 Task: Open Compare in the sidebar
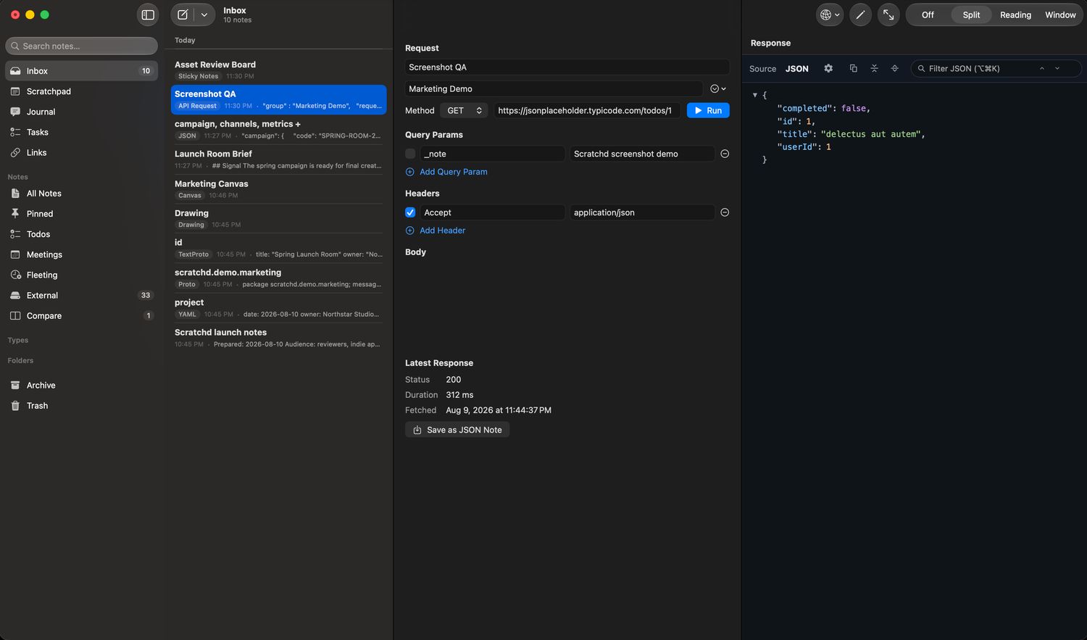81,315
